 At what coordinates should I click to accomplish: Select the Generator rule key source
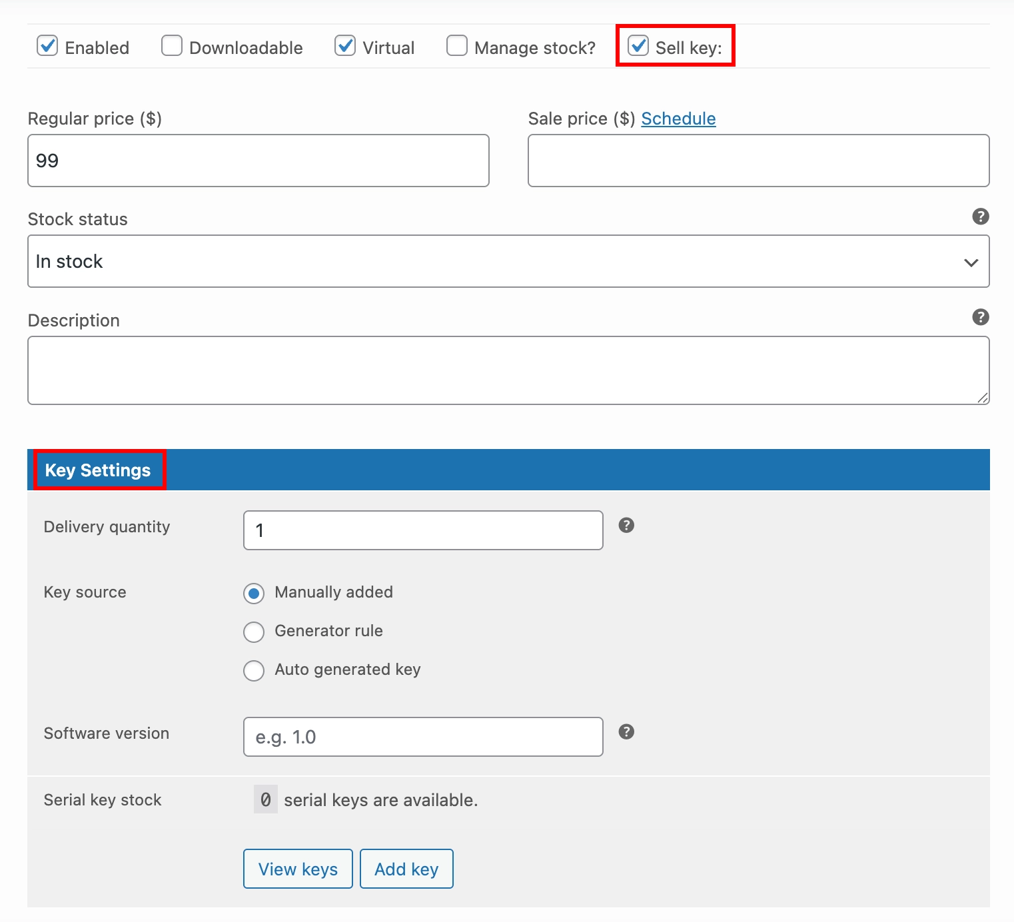point(254,632)
